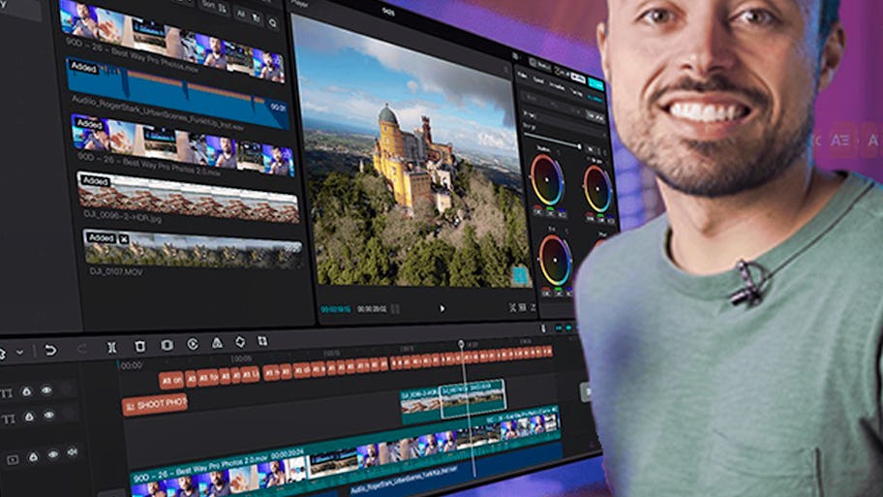Adjust the Shadow color wheel

547,181
